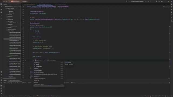Viewport: 173px width, 97px height.
Task: Open the editor tabs more options button
Action: (169, 4)
